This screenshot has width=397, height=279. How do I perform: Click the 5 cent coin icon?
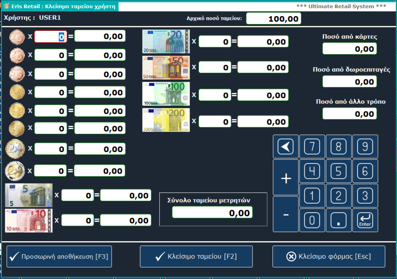pos(17,74)
